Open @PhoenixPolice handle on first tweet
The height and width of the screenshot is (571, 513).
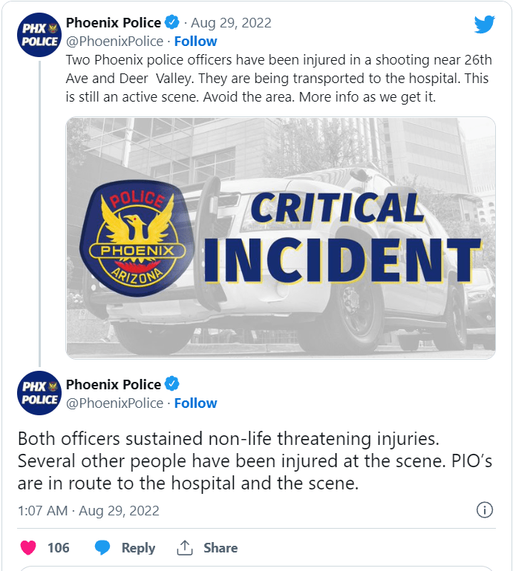coord(114,42)
